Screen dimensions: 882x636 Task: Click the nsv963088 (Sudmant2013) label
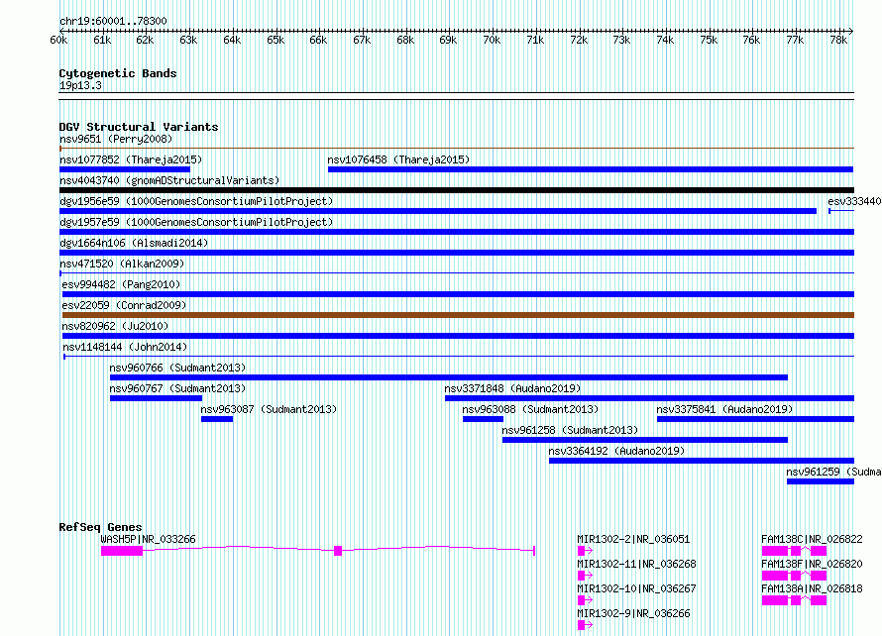coord(530,409)
